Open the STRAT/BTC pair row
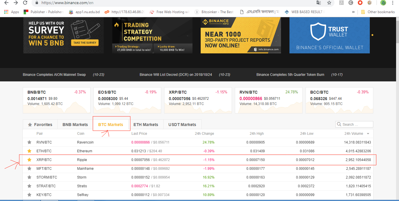The width and height of the screenshot is (399, 201). 198,186
